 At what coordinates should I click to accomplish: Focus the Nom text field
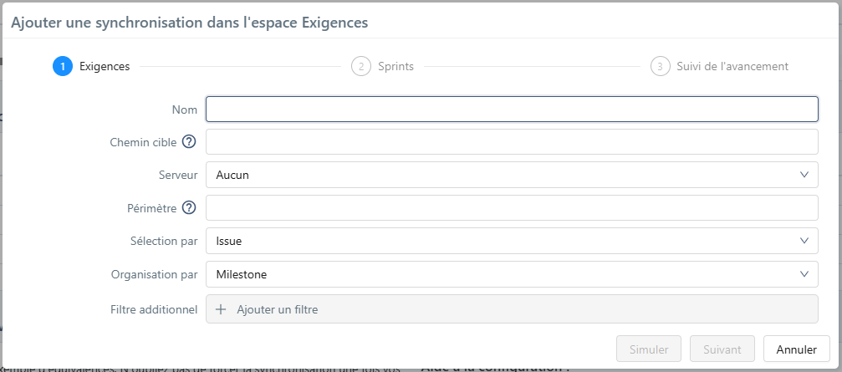point(512,110)
